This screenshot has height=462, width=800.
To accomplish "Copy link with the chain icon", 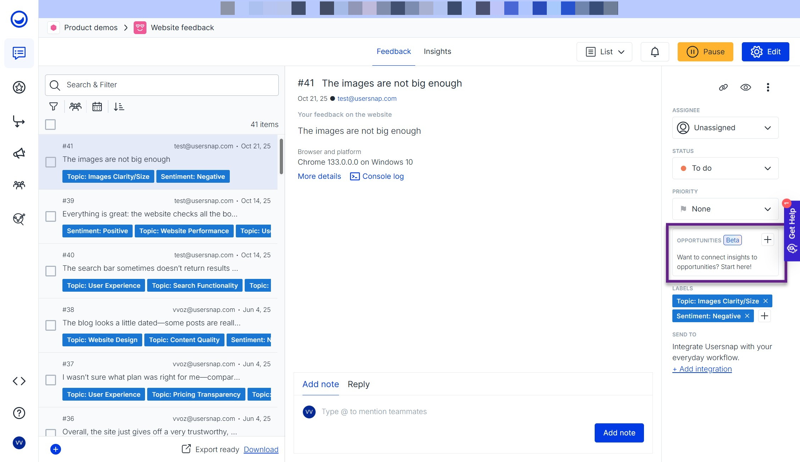I will pos(723,87).
